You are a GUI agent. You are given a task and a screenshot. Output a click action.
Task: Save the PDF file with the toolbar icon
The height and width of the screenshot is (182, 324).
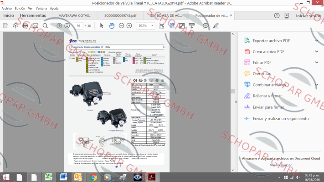point(5,26)
